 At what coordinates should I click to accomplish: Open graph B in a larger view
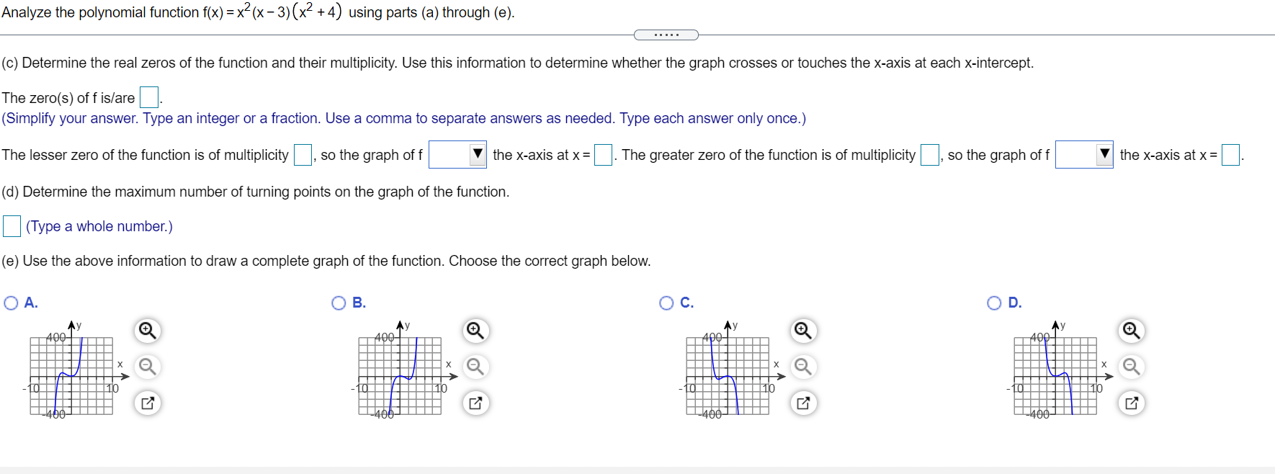pos(475,403)
